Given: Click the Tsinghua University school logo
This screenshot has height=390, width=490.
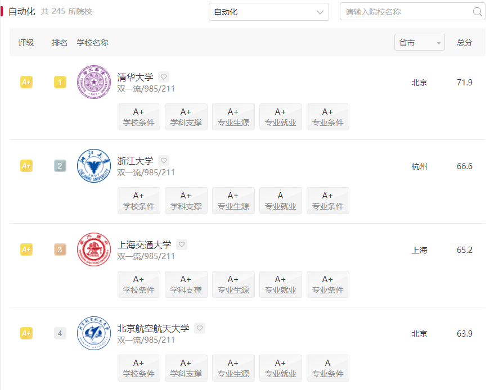Looking at the screenshot, I should click(93, 82).
